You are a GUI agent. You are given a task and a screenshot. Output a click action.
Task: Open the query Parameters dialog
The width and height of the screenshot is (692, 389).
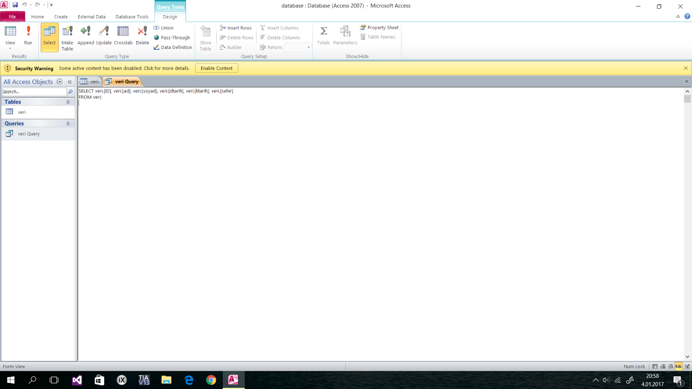[345, 35]
